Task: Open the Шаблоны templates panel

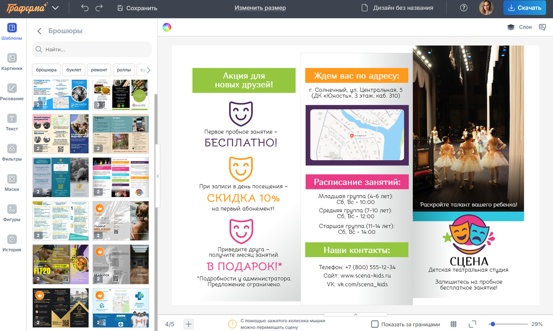Action: [12, 32]
